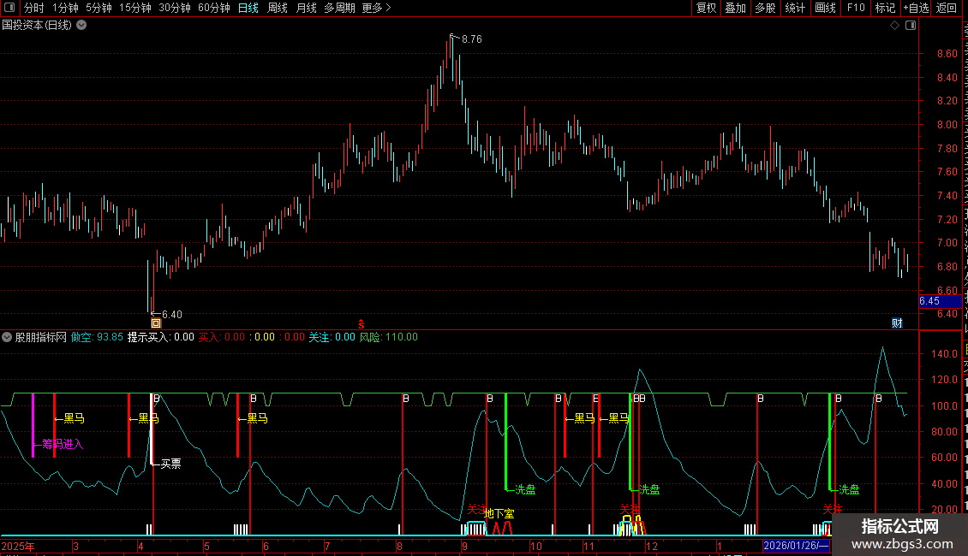Click the 做空: 93.85 indicator value

97,337
